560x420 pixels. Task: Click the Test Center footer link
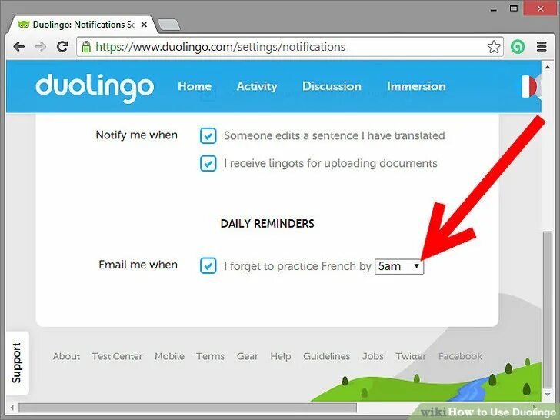(117, 356)
